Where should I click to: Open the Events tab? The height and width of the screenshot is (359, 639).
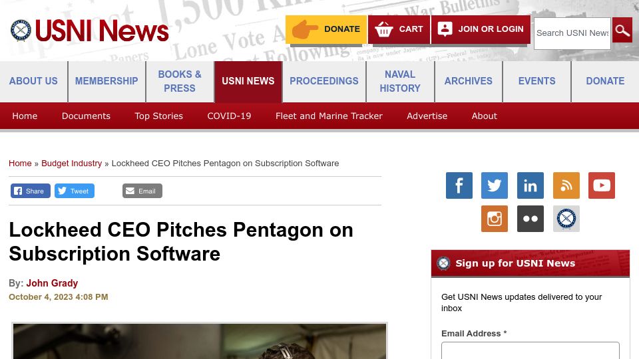pyautogui.click(x=536, y=81)
